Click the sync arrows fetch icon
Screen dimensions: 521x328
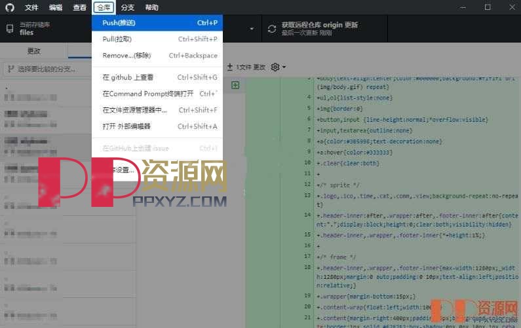click(272, 29)
